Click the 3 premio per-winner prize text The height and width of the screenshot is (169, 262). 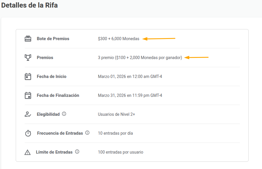click(x=140, y=58)
